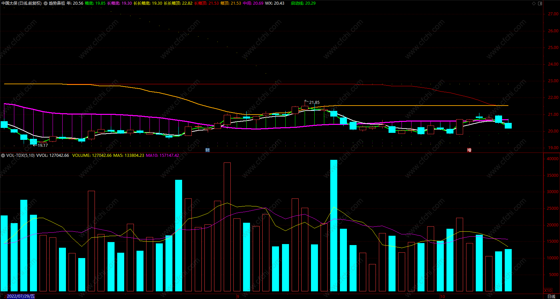560x299 pixels.
Task: Click the 增 event marker on timeline
Action: (x=469, y=150)
